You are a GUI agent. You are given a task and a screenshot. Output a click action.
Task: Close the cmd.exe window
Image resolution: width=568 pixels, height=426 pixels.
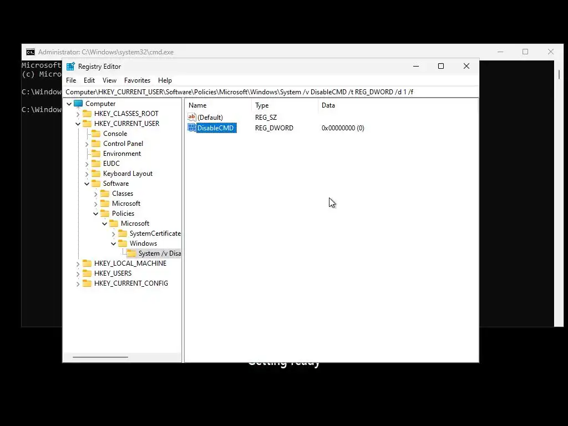coord(551,52)
